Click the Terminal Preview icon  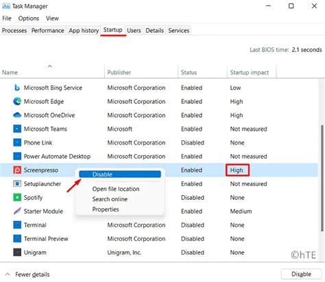coord(17,239)
